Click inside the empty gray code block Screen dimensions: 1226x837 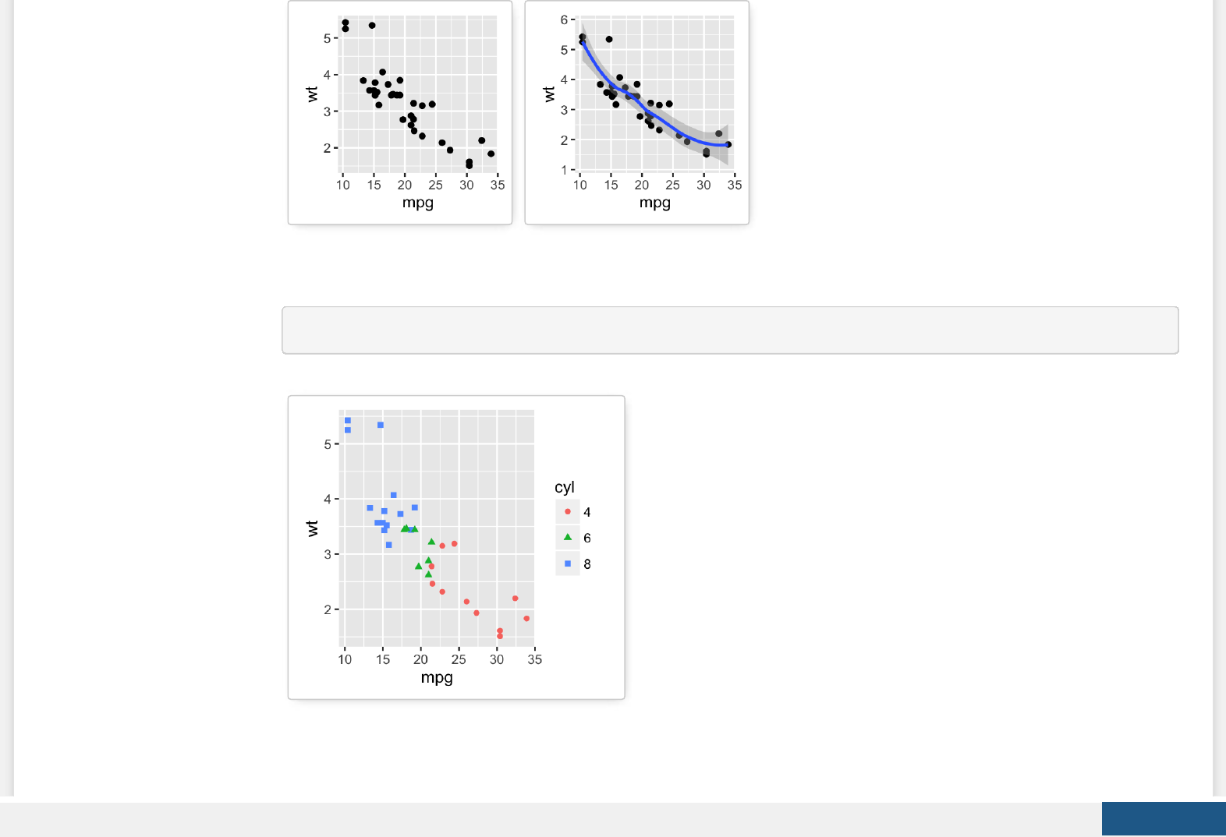tap(730, 330)
